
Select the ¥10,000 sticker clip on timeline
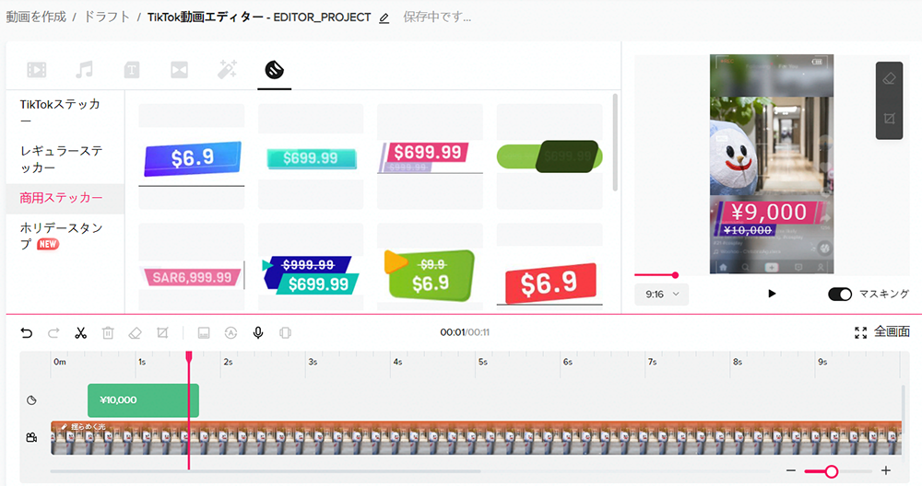(143, 400)
